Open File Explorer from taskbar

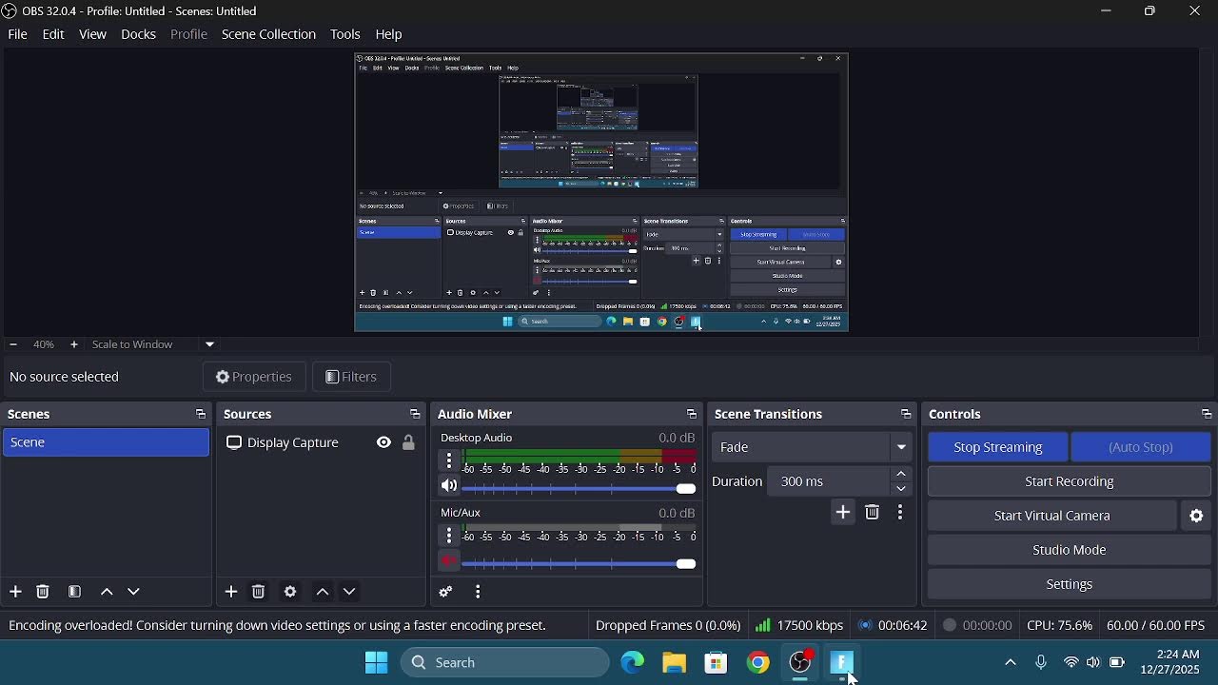[x=675, y=663]
